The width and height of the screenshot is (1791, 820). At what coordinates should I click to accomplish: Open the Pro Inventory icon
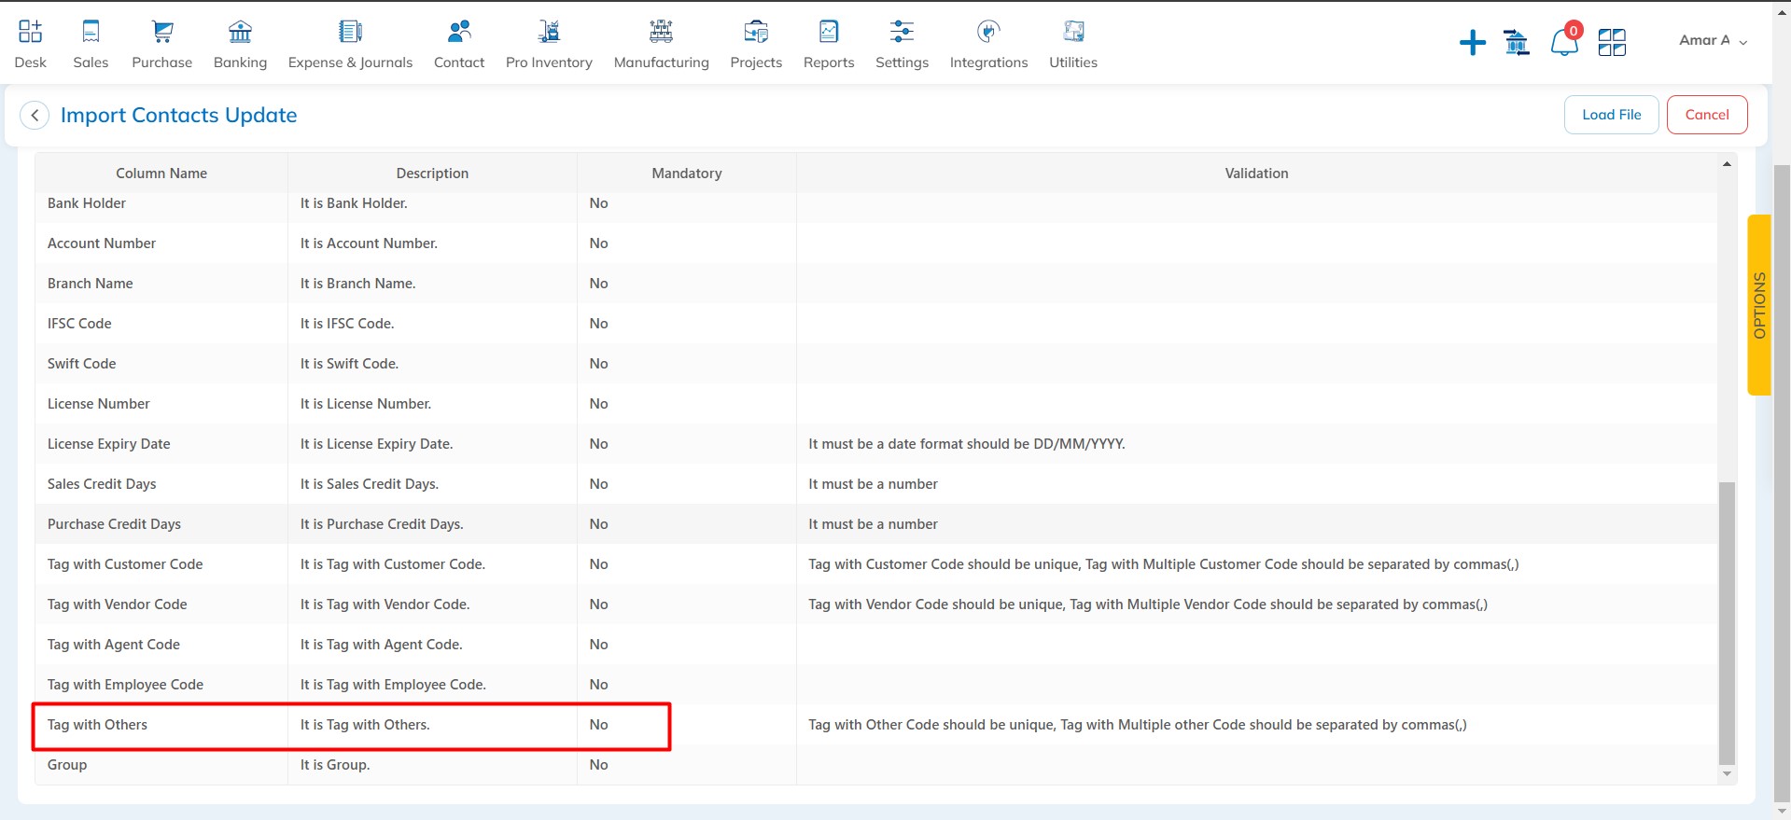549,33
